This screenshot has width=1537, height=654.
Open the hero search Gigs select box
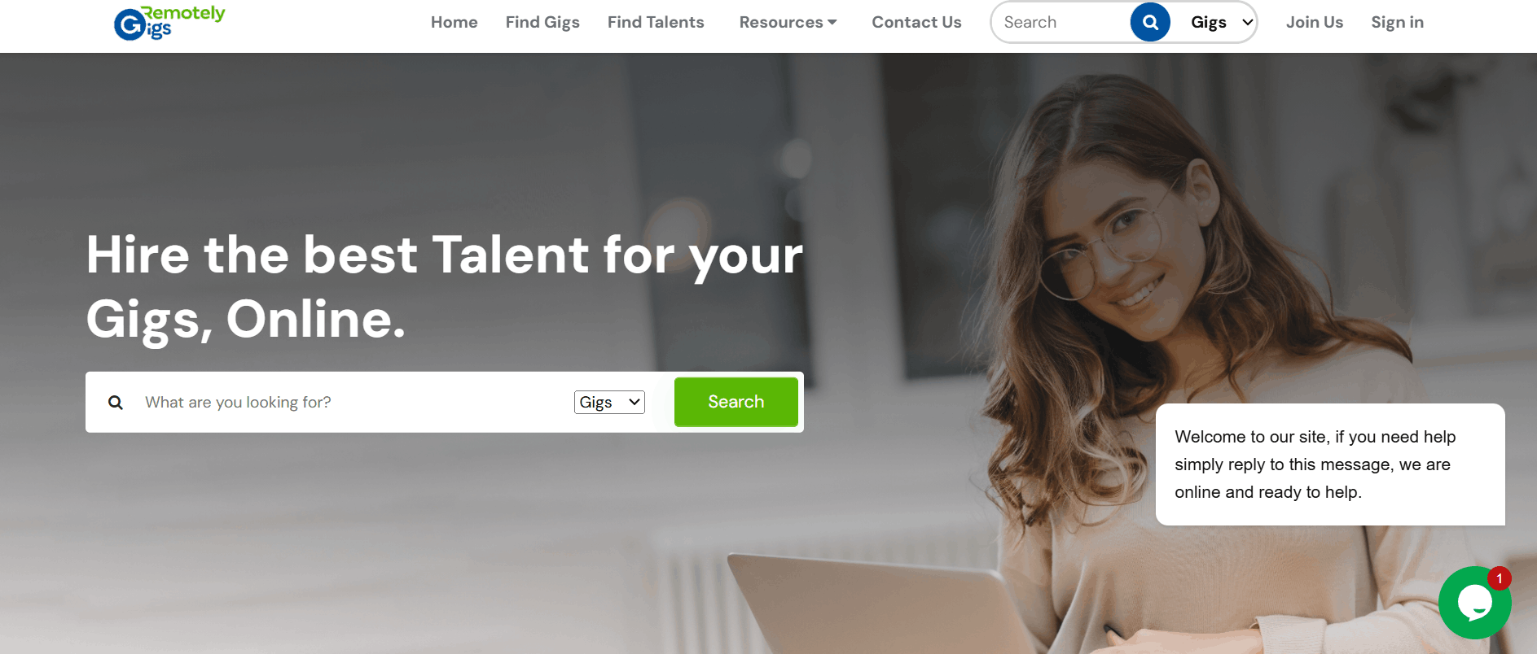609,402
